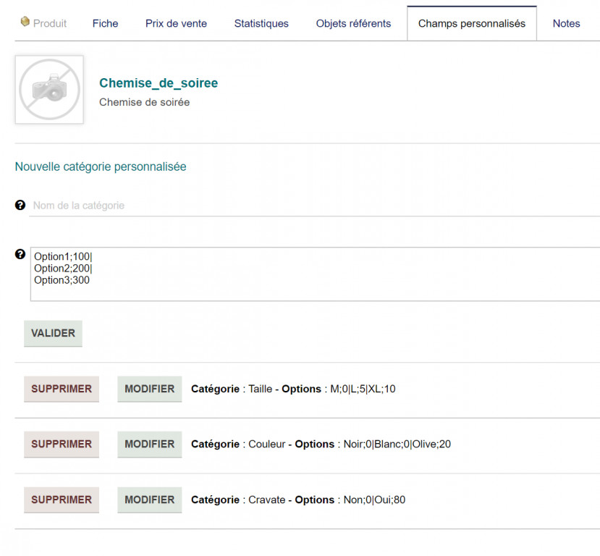This screenshot has width=600, height=556.
Task: Open the Fiche tab
Action: [105, 23]
